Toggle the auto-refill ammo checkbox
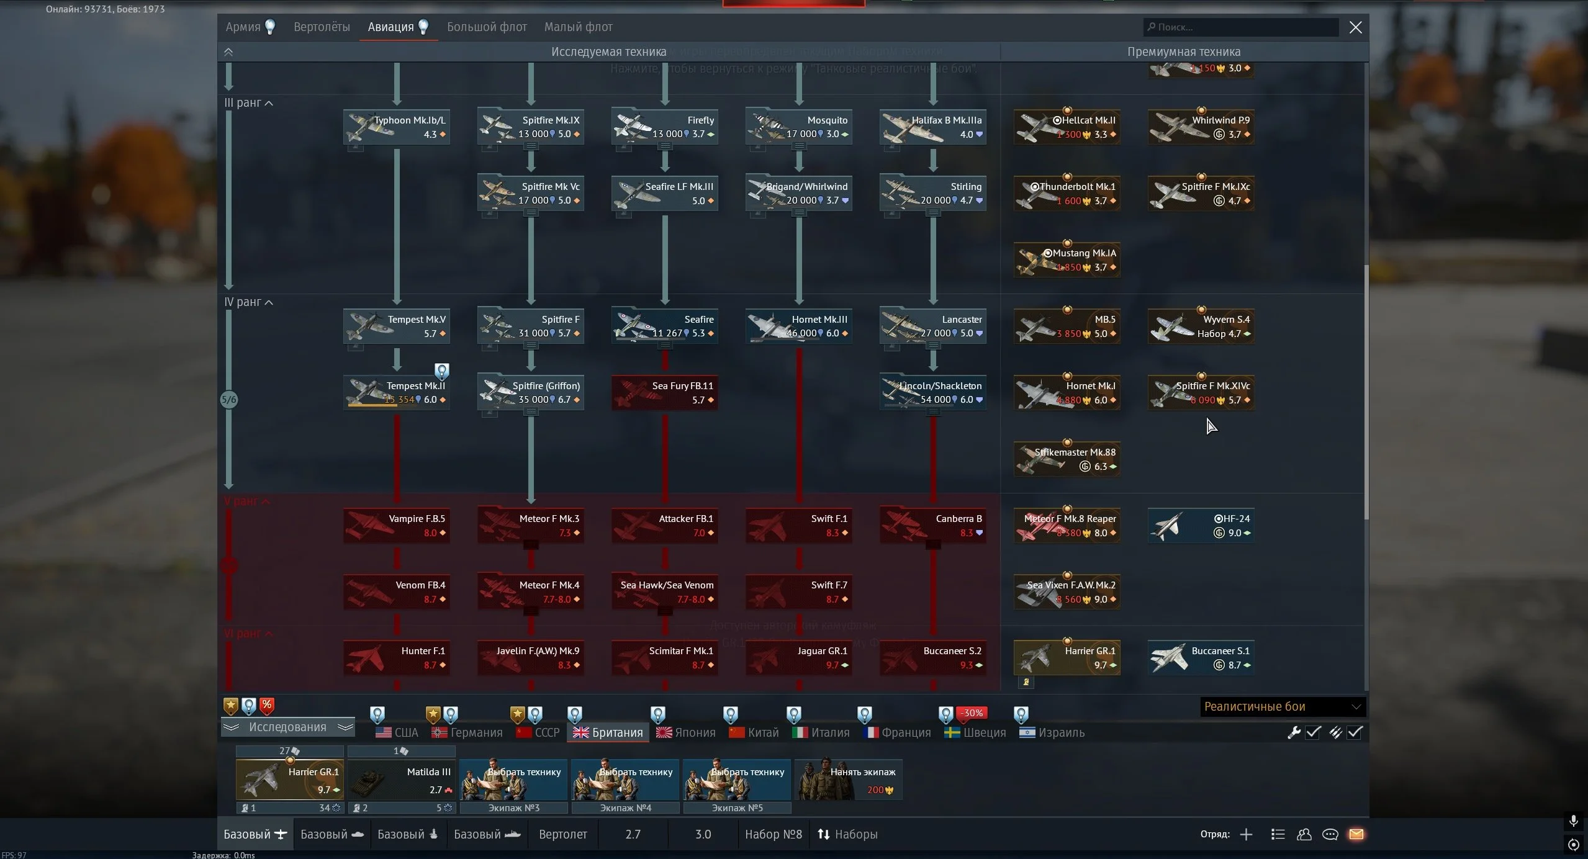Image resolution: width=1588 pixels, height=859 pixels. pos(1355,732)
